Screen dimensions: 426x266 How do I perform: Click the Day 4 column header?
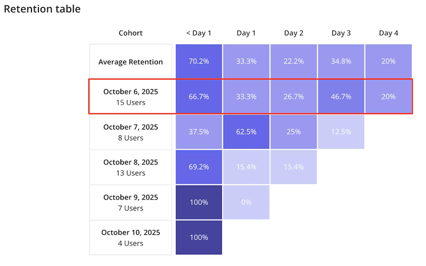(x=388, y=33)
